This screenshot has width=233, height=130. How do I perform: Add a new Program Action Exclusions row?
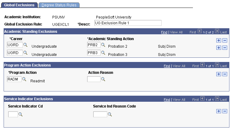tap(218, 74)
